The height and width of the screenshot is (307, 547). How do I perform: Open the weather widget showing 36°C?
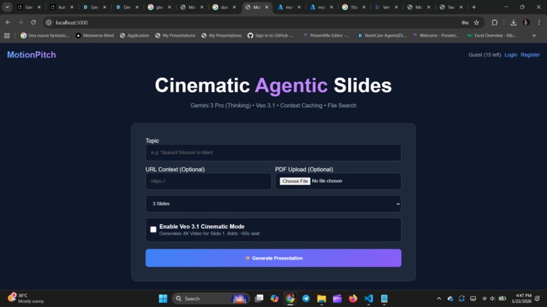pyautogui.click(x=26, y=298)
